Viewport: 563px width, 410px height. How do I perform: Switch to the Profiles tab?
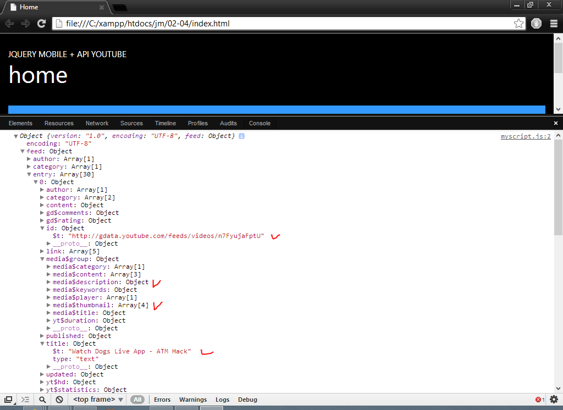[198, 123]
